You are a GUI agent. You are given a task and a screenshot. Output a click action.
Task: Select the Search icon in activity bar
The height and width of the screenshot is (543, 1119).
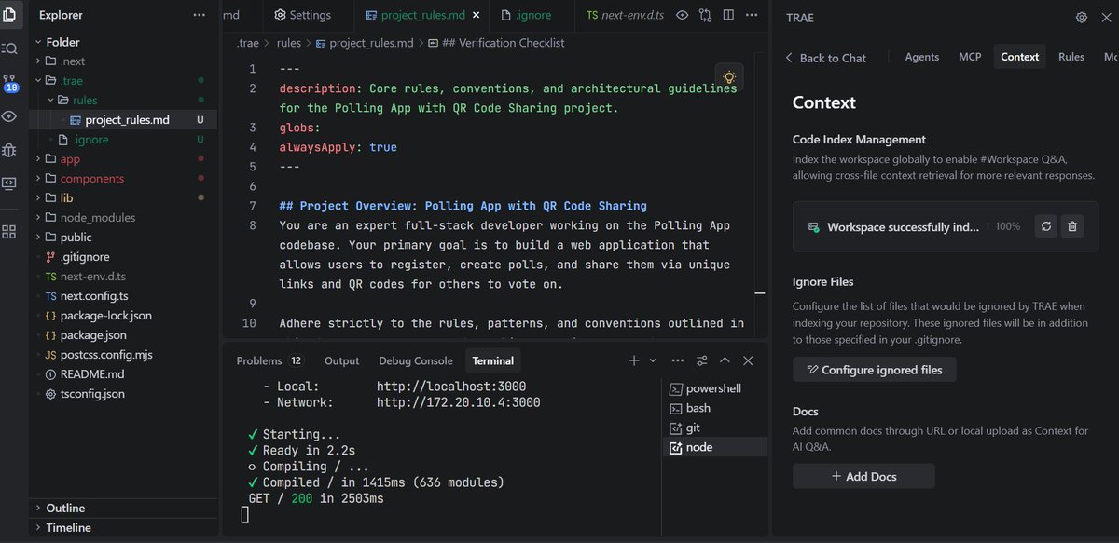tap(10, 48)
